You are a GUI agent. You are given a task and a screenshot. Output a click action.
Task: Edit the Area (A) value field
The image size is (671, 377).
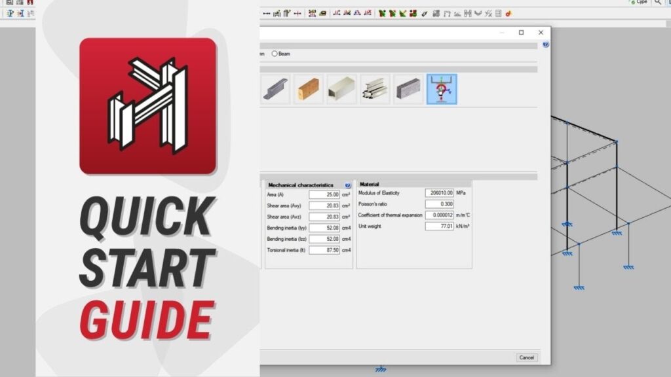coord(324,194)
